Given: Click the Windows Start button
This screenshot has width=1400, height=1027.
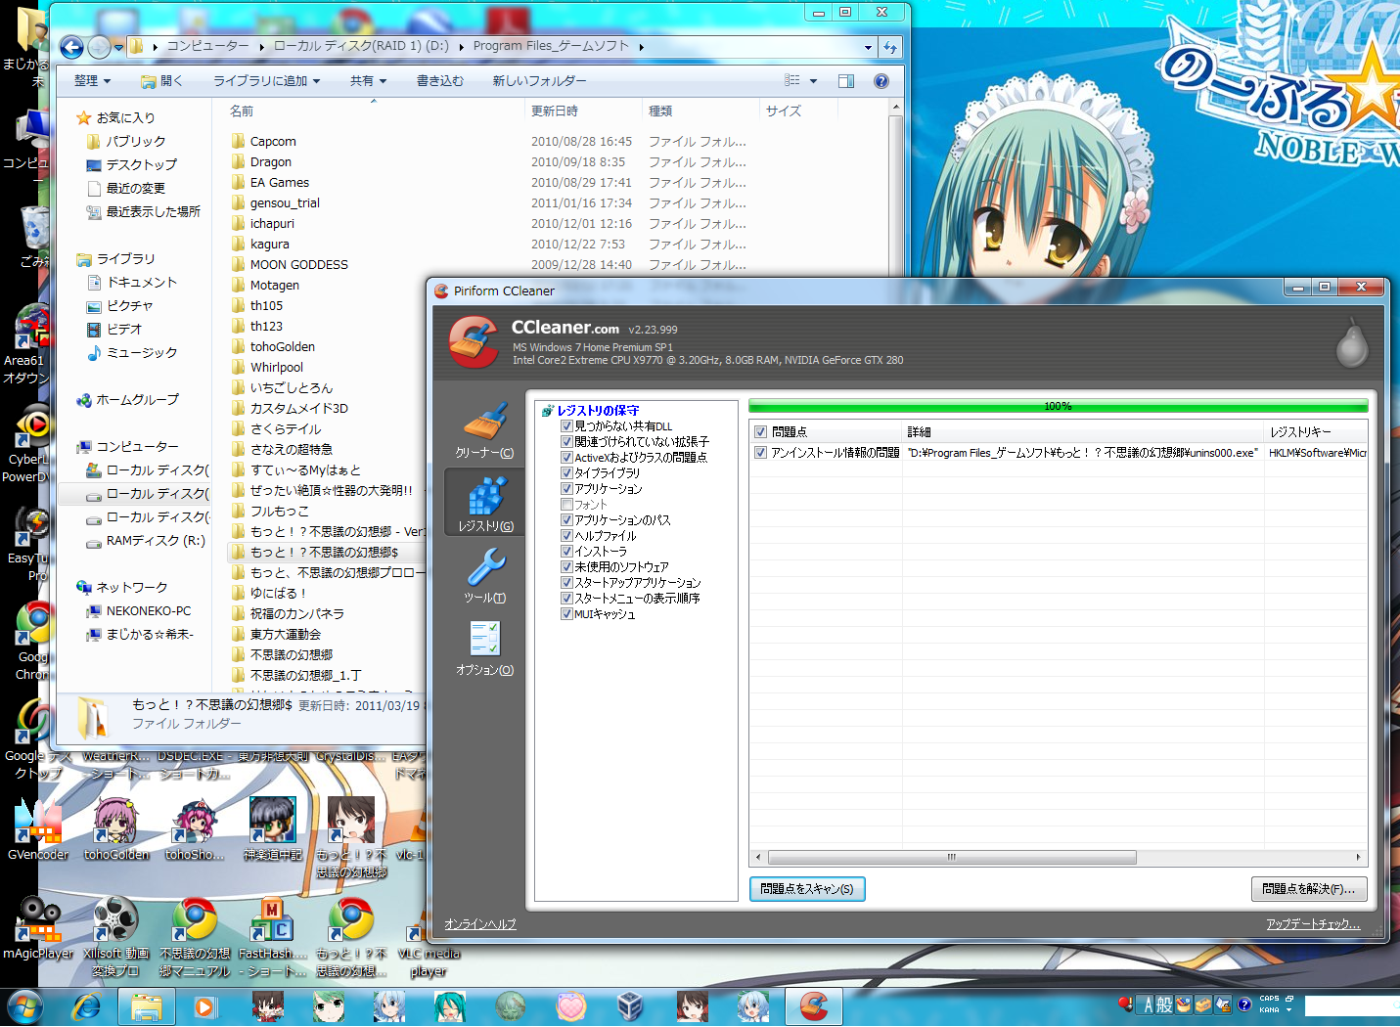Looking at the screenshot, I should pos(24,1005).
